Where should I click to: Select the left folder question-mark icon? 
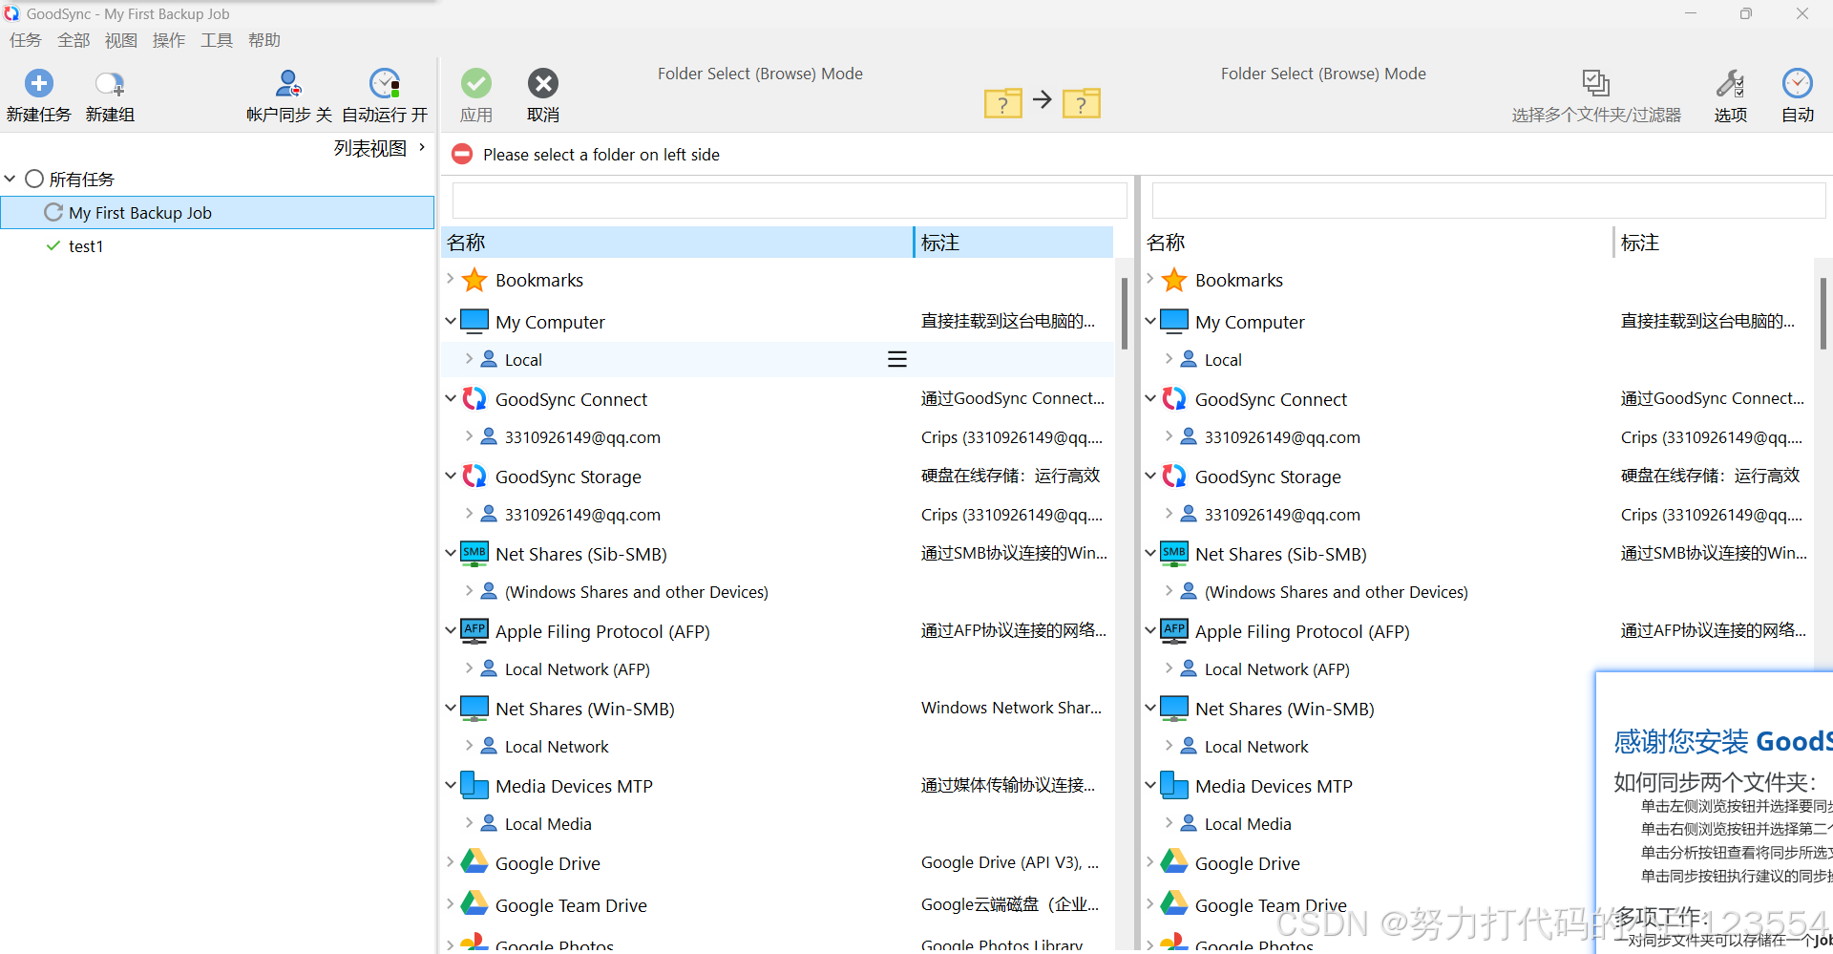point(1002,102)
